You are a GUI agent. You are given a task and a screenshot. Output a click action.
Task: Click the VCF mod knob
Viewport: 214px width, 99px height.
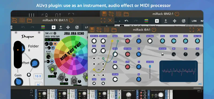tap(128, 54)
